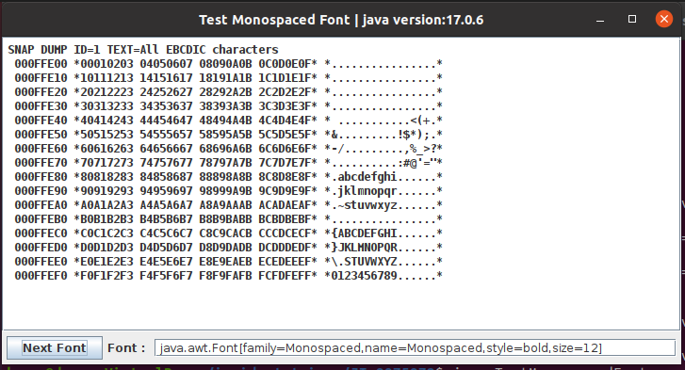Click the Next Font button
The height and width of the screenshot is (370, 685).
[x=55, y=347]
